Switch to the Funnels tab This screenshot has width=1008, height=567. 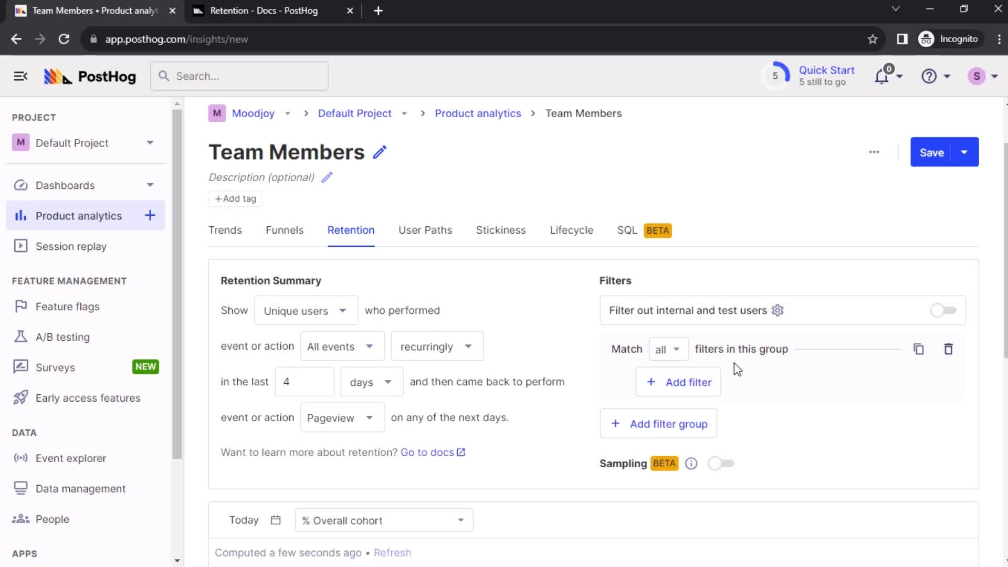click(x=285, y=230)
